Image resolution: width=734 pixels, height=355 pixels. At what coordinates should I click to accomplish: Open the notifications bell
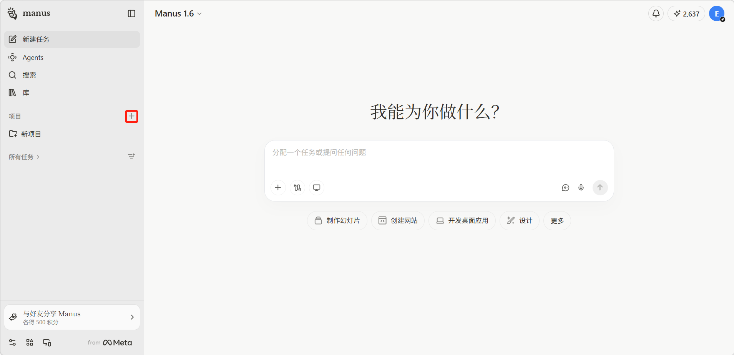pyautogui.click(x=656, y=14)
